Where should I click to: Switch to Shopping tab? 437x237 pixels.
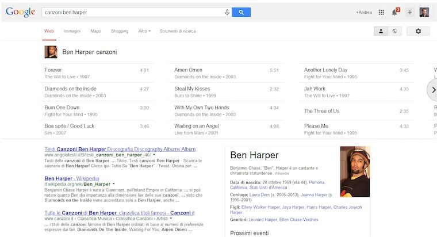point(120,31)
